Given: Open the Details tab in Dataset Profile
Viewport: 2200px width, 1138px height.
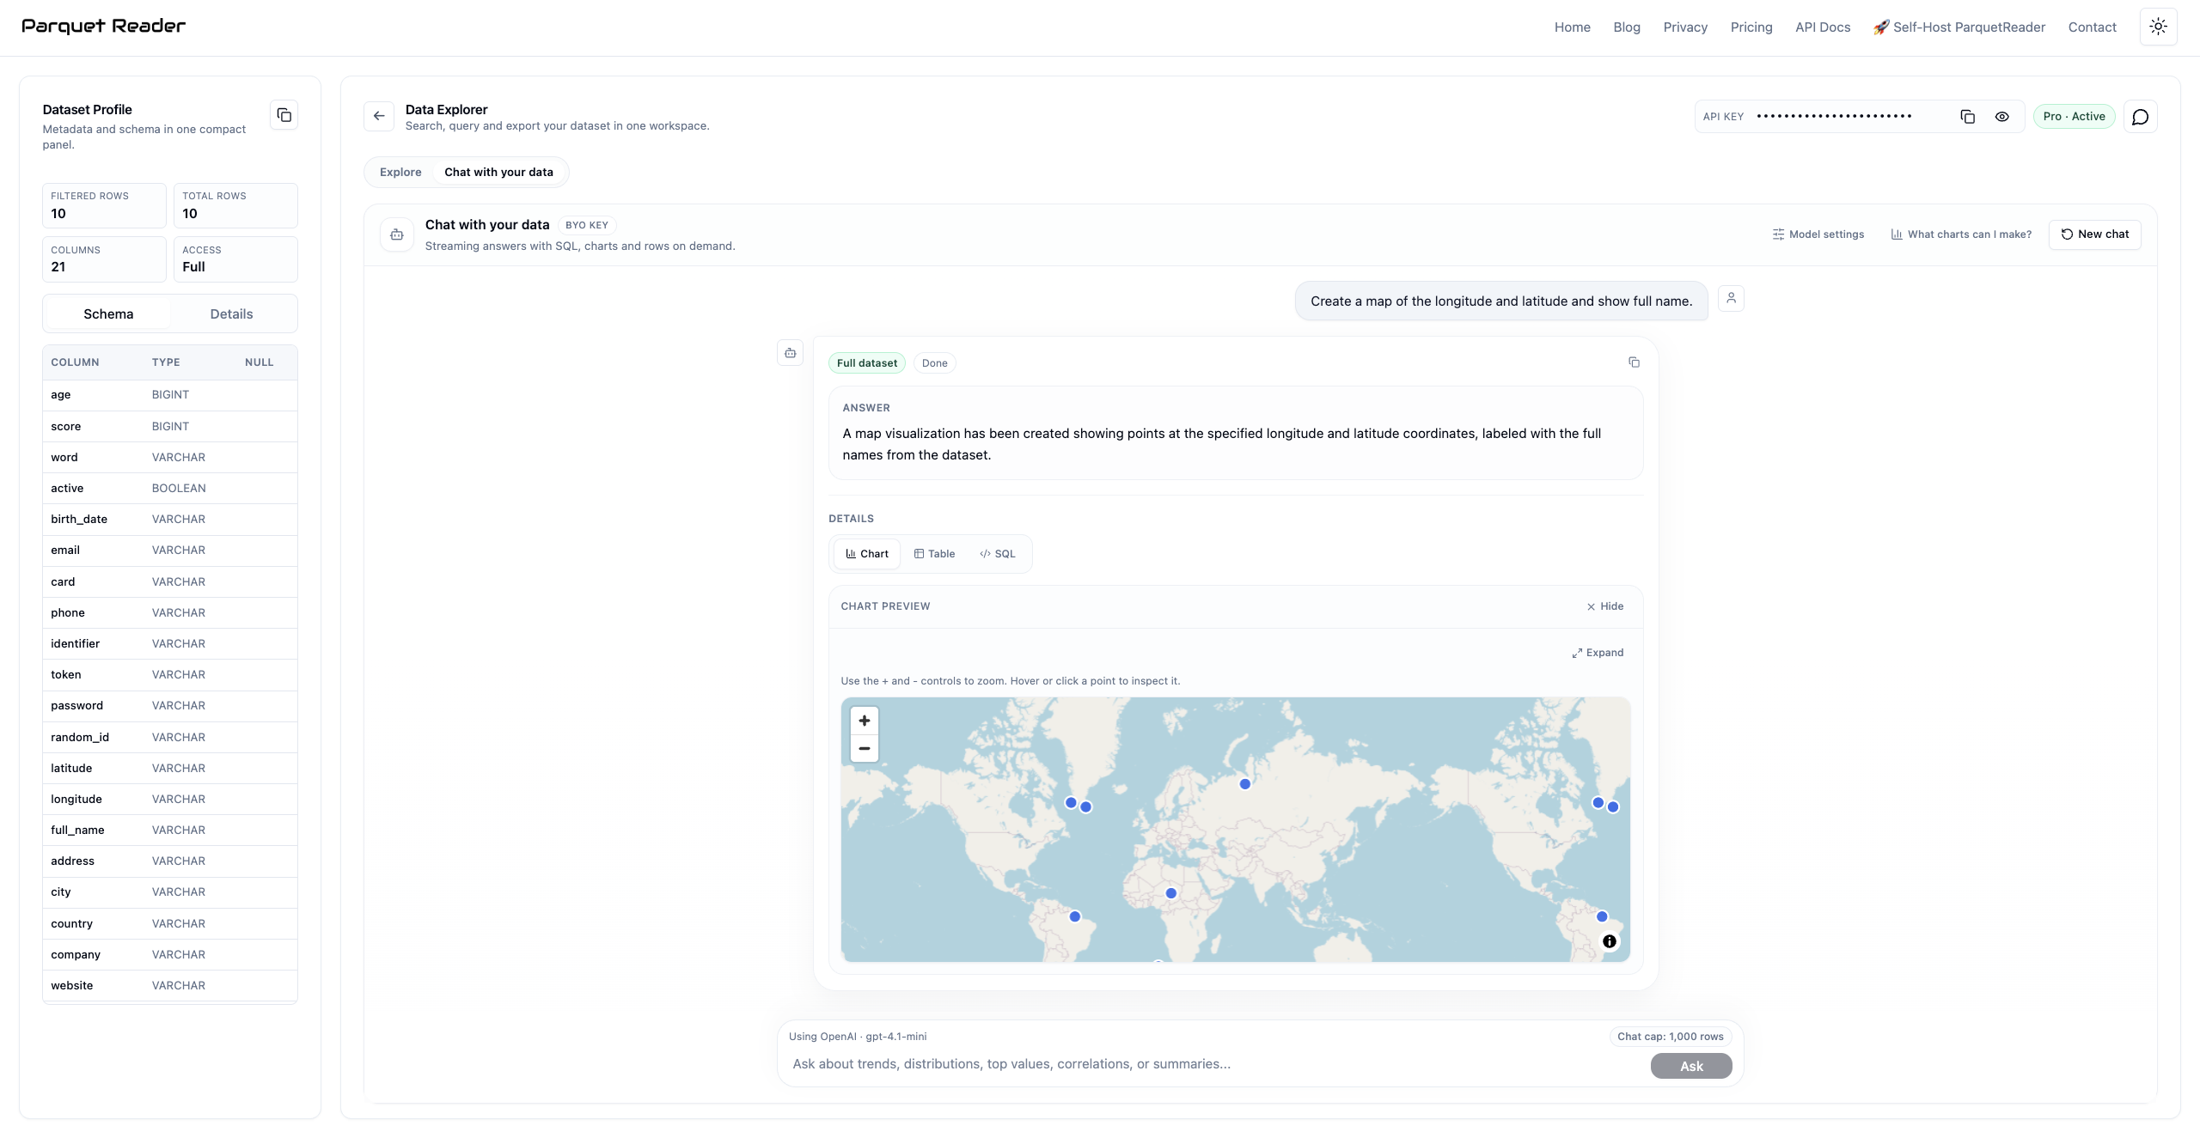Looking at the screenshot, I should [230, 313].
